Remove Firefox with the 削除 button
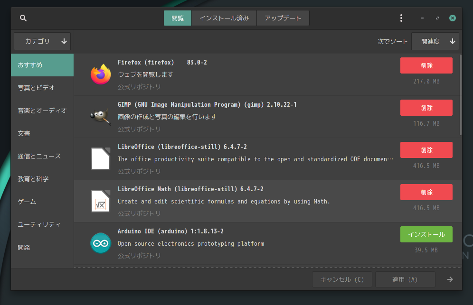This screenshot has height=305, width=473. (426, 65)
